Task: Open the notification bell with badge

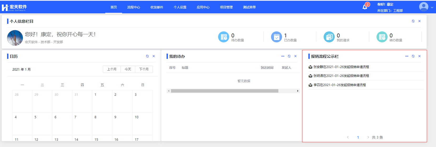Action: tap(365, 7)
